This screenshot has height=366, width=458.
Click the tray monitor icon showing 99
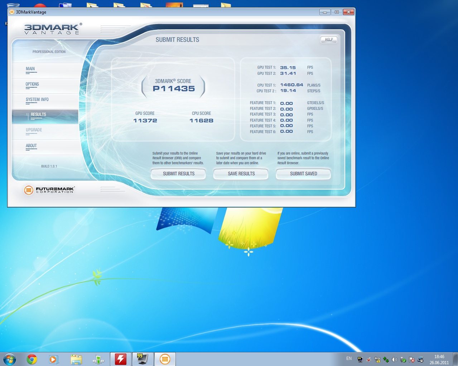click(x=360, y=360)
